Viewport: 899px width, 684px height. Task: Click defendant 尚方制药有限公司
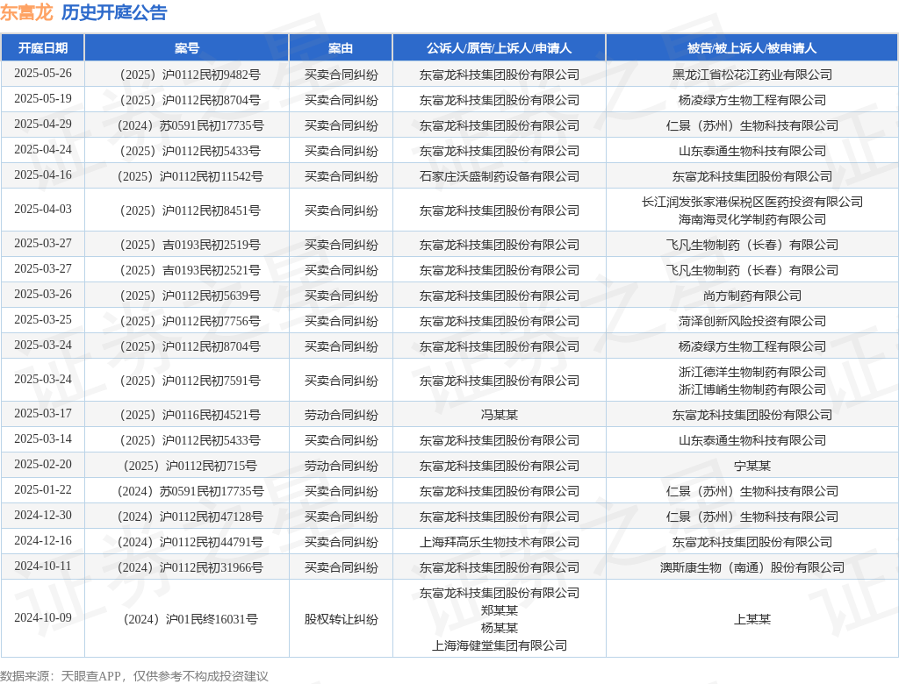click(x=752, y=296)
